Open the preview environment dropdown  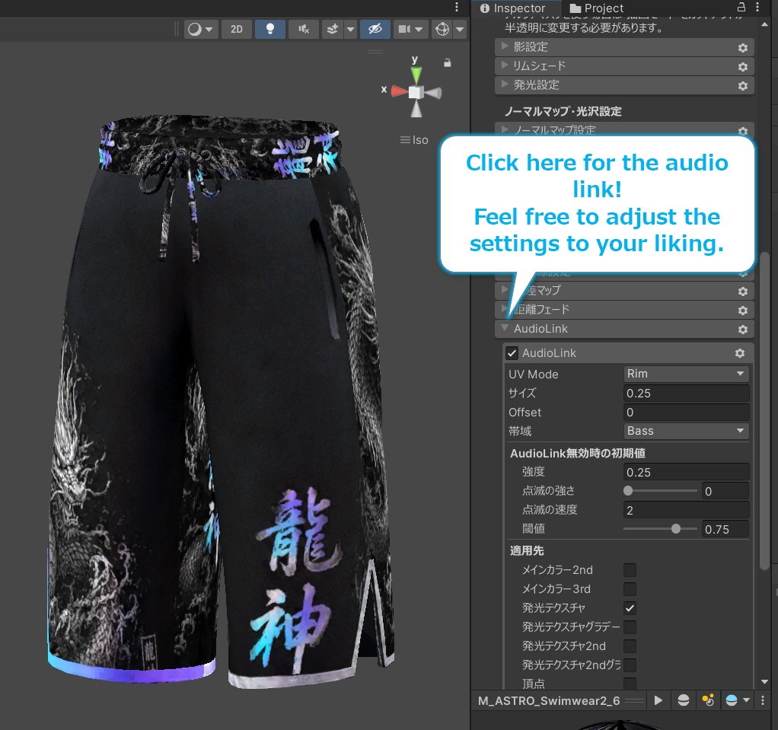tap(738, 700)
